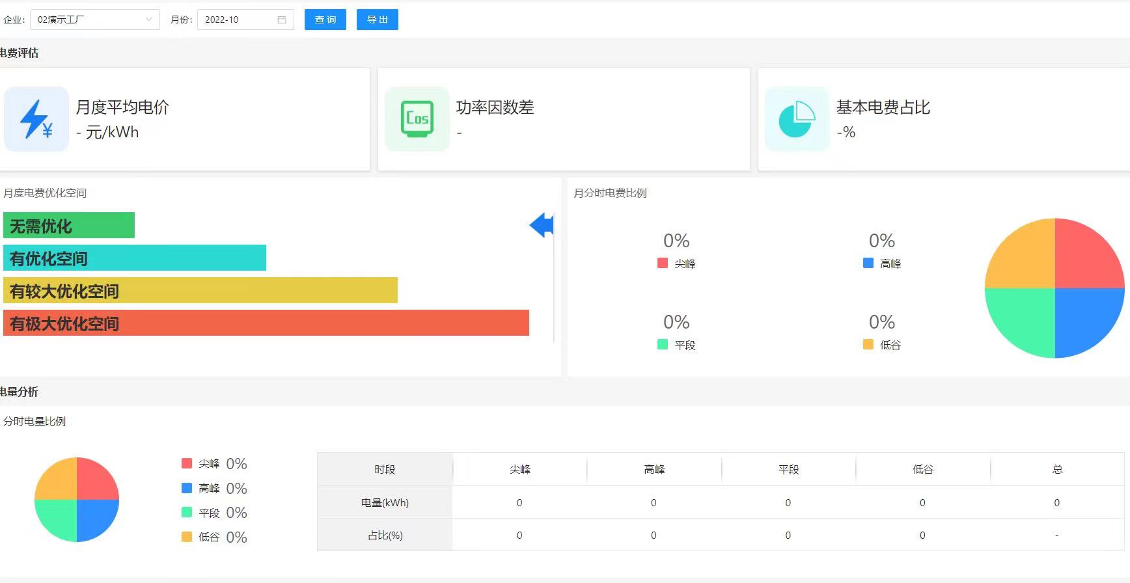Image resolution: width=1130 pixels, height=583 pixels.
Task: Click the blue arrow indicator beside optimization bars
Action: [542, 225]
